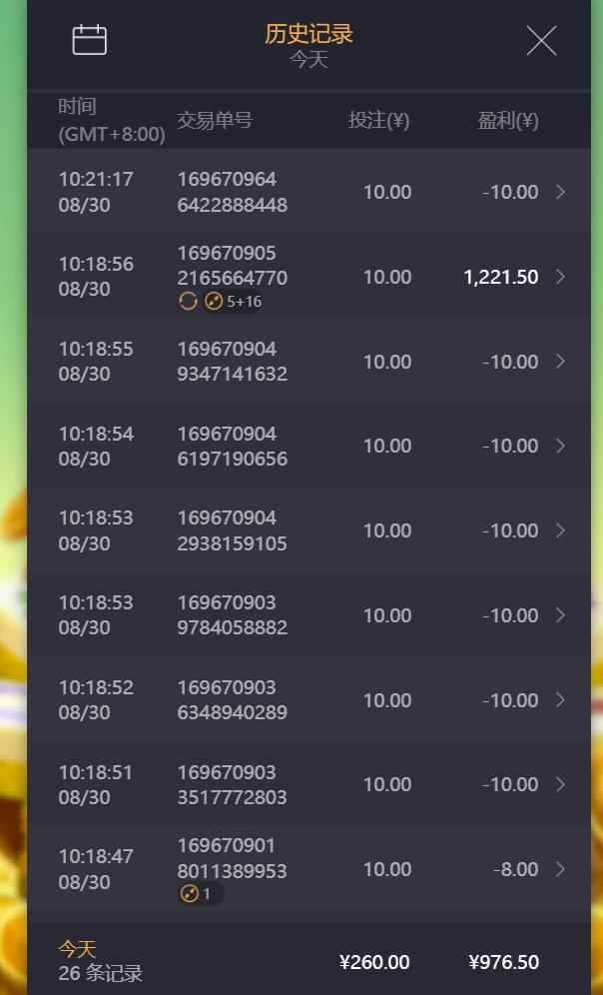603x995 pixels.
Task: Close the history records panel
Action: [x=541, y=41]
